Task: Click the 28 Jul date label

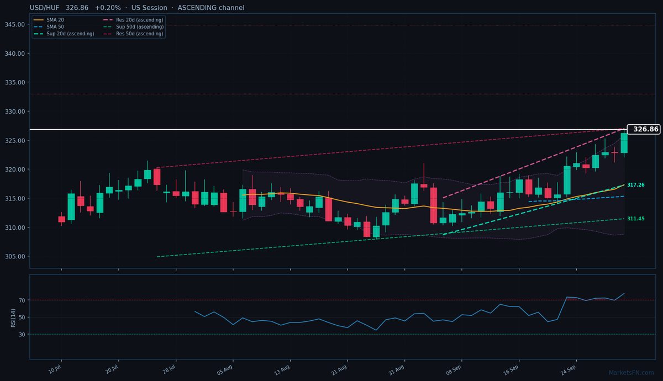Action: point(169,370)
